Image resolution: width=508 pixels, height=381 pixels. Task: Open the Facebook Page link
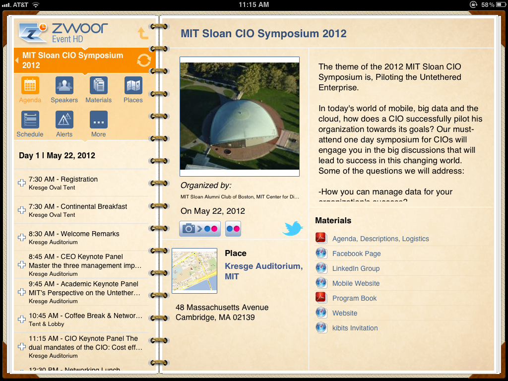[x=356, y=254]
